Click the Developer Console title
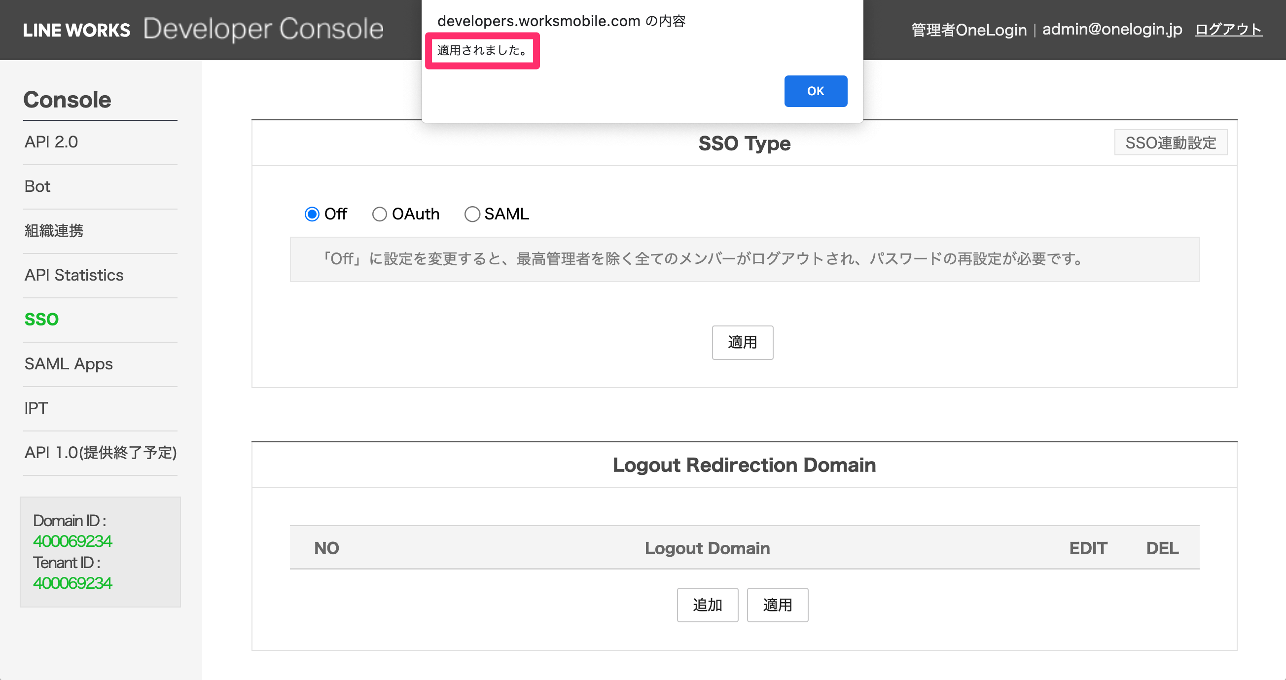1286x680 pixels. point(264,29)
